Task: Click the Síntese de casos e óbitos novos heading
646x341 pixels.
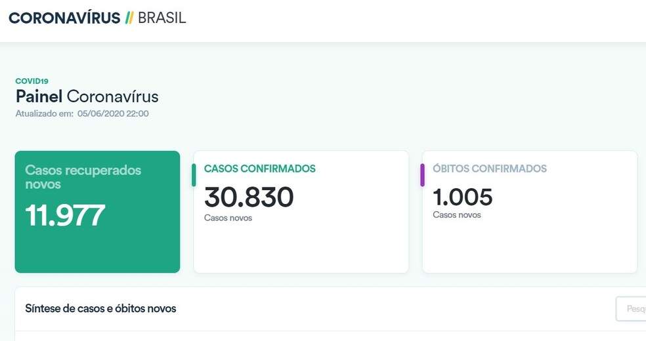Action: tap(100, 308)
